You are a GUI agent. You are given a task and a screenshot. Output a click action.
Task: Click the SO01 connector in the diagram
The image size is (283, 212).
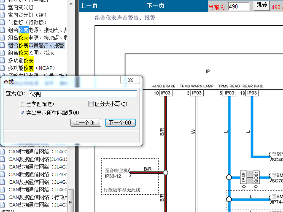[x=256, y=177]
